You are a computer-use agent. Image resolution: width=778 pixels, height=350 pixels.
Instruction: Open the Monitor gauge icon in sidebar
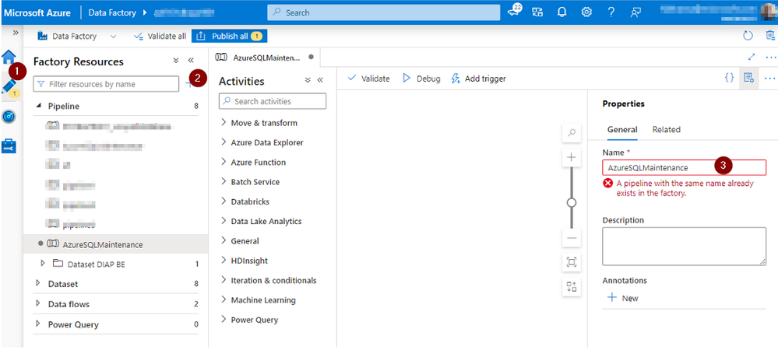9,117
